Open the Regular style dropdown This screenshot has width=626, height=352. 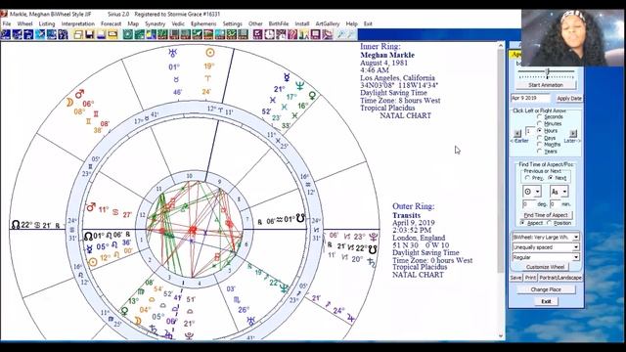click(546, 257)
